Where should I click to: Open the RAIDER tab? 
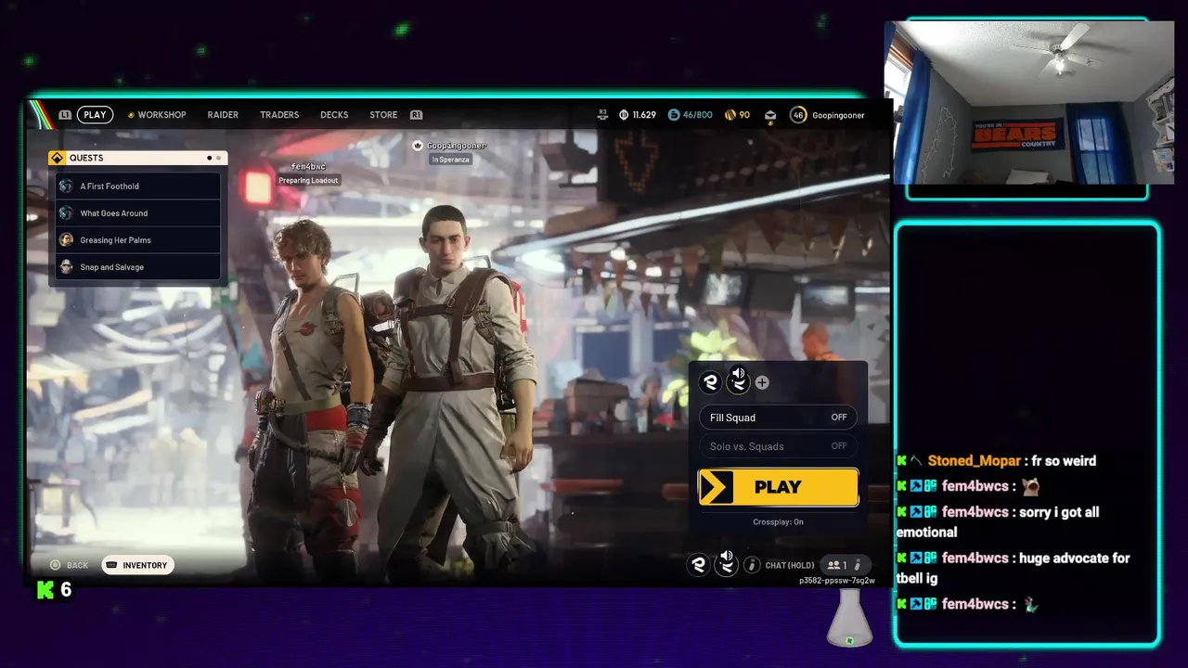tap(223, 115)
